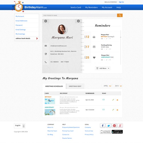Open My Account in the sidebar
143x143 pixels.
tap(20, 16)
